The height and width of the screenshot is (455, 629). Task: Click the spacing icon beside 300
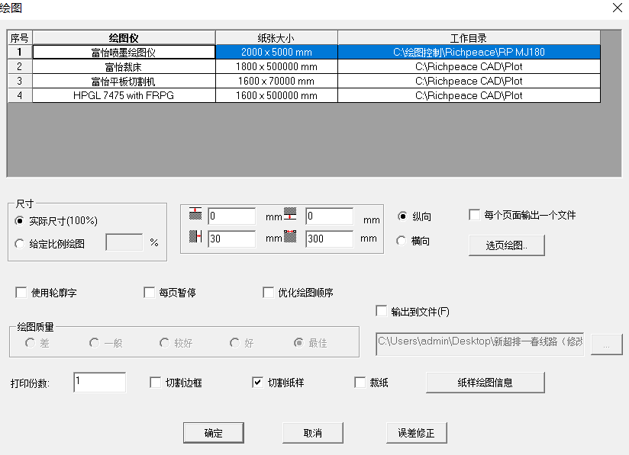[x=291, y=239]
